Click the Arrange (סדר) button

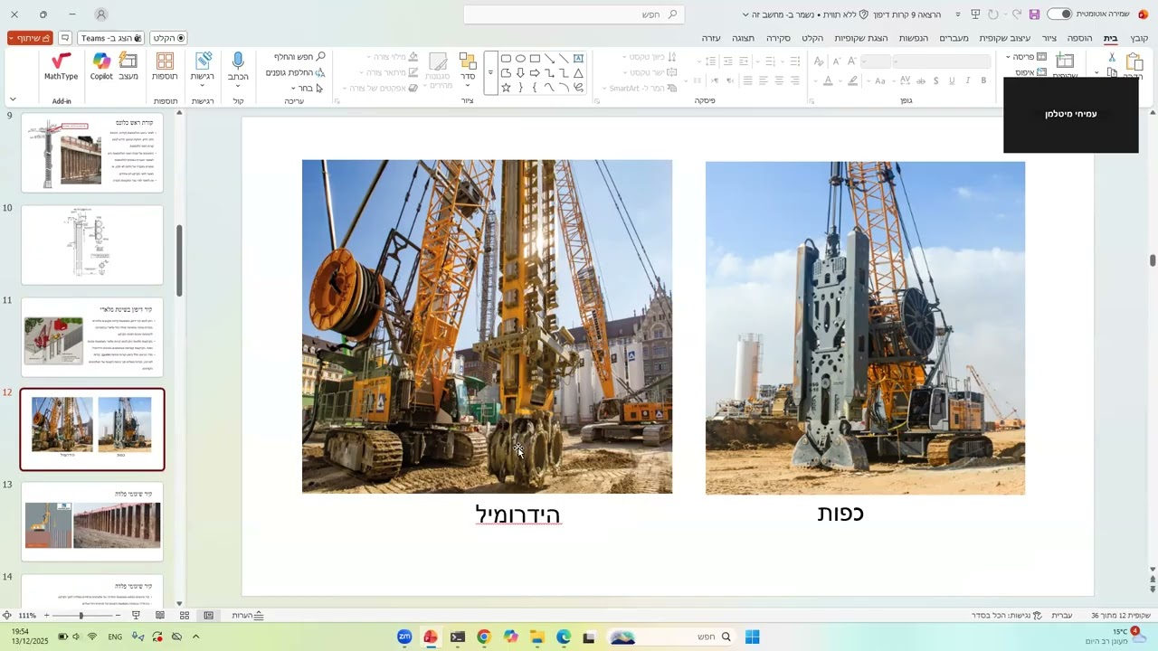[x=468, y=68]
